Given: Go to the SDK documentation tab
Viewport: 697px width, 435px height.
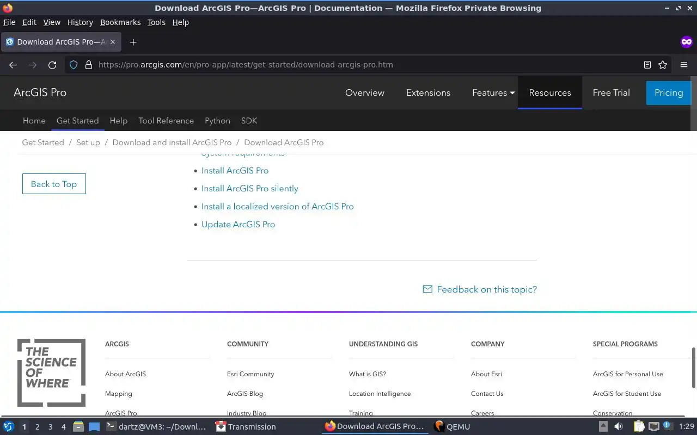Looking at the screenshot, I should pyautogui.click(x=249, y=121).
